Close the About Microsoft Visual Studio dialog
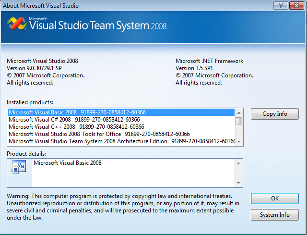This screenshot has height=235, width=307. click(x=296, y=5)
